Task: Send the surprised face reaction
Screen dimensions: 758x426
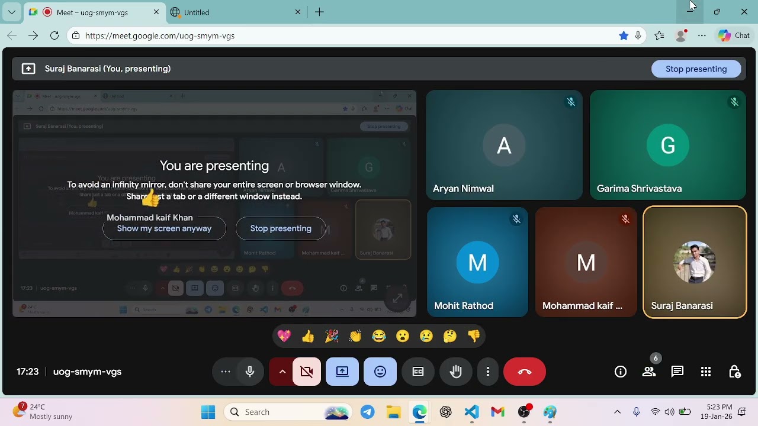Action: (x=403, y=336)
